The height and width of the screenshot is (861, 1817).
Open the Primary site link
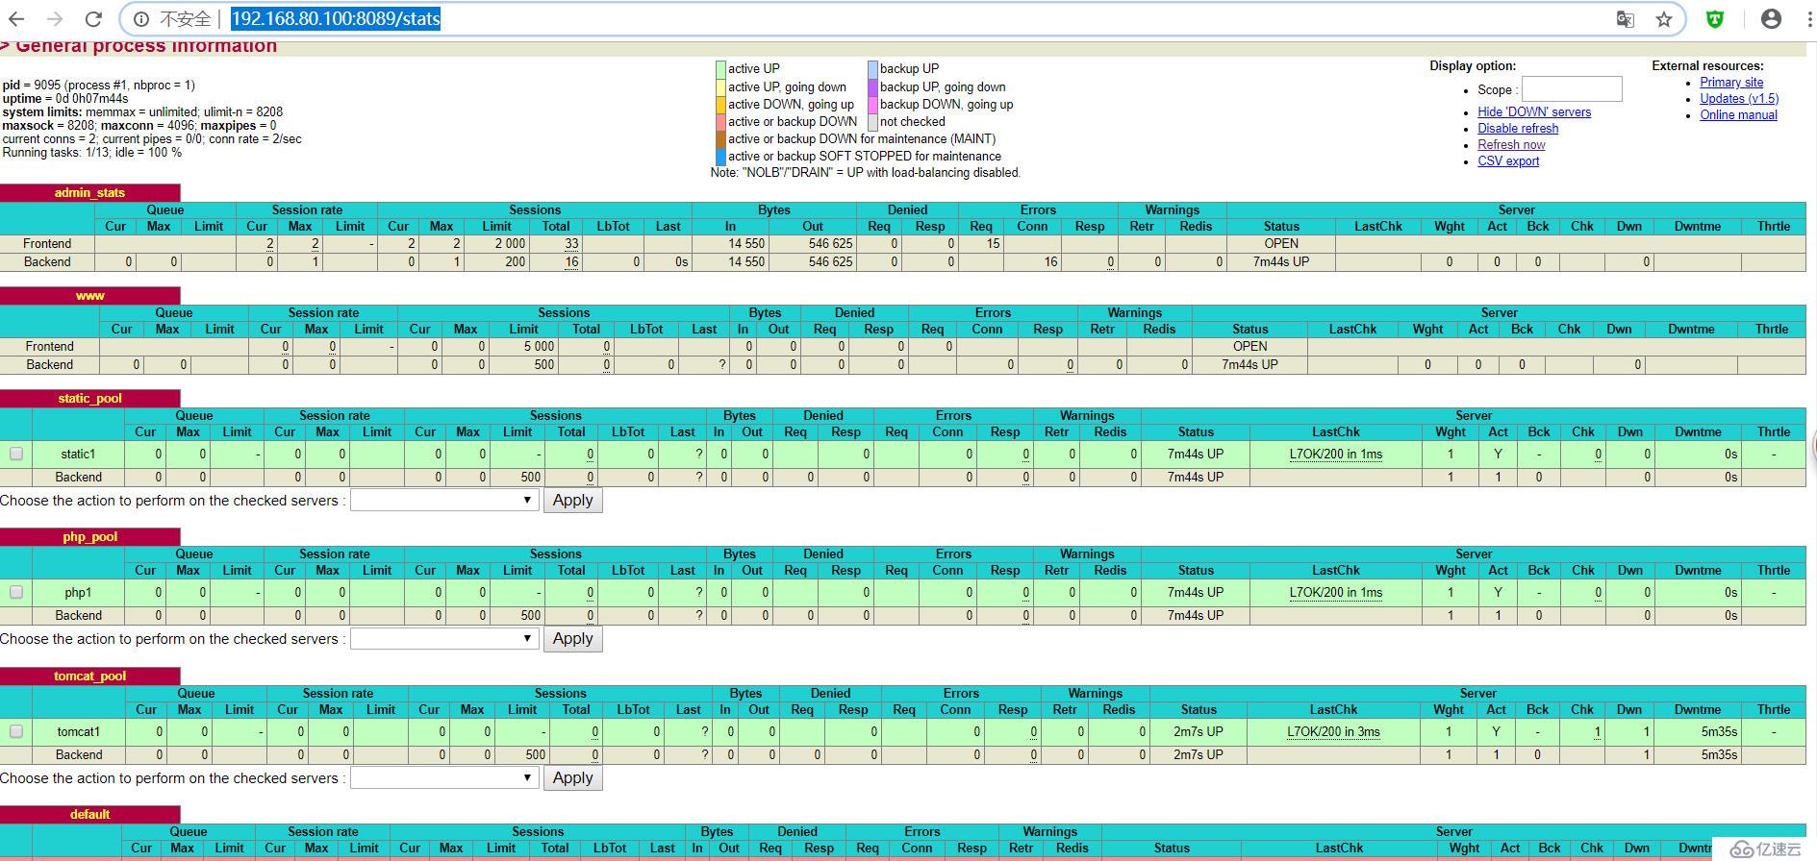pos(1731,83)
